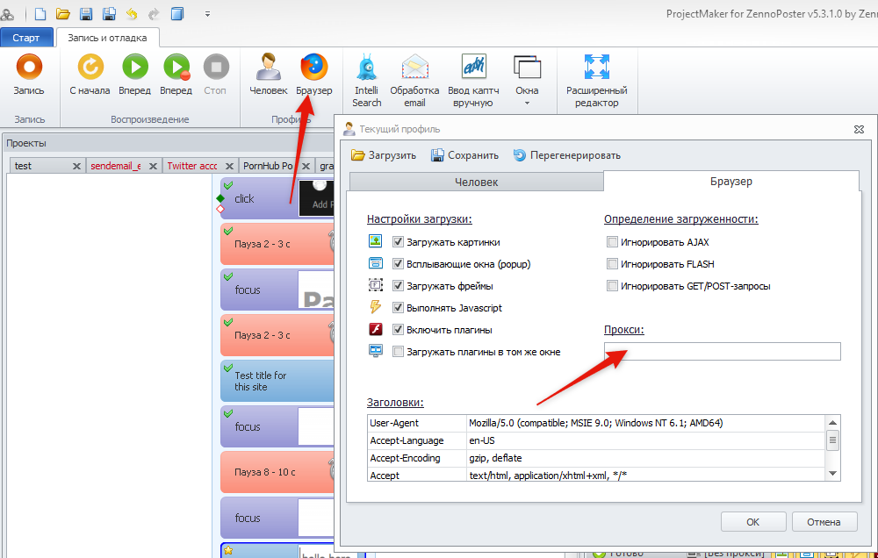Viewport: 878px width, 558px height.
Task: Uncheck Загружать картинки
Action: (398, 242)
